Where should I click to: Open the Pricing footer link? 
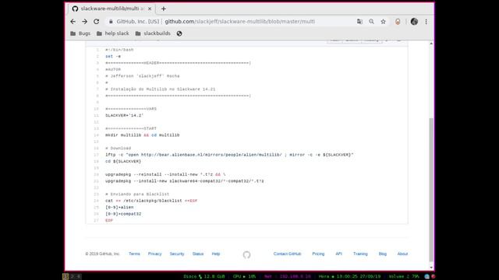point(318,254)
